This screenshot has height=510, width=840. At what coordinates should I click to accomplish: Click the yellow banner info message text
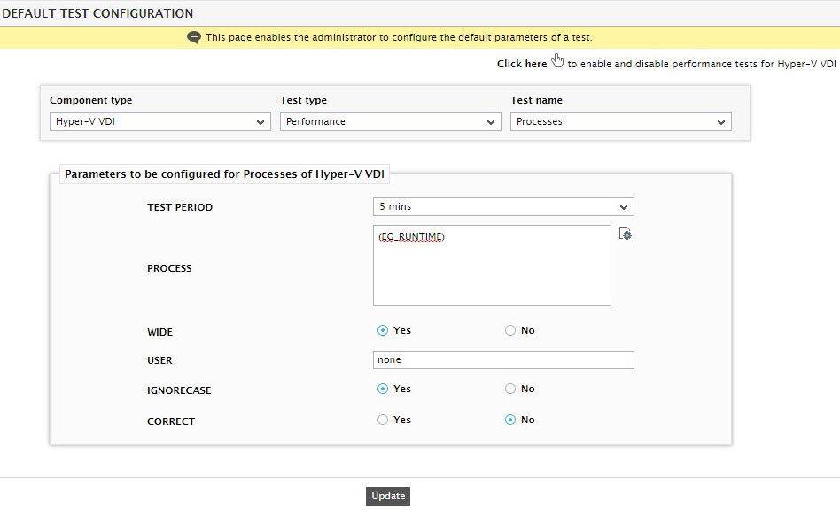(399, 37)
